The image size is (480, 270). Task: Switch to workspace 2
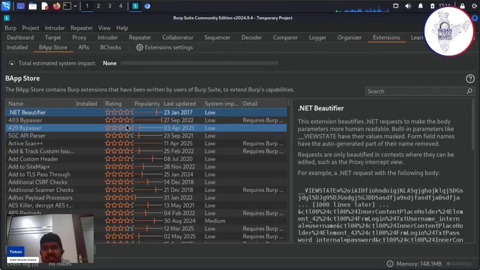98,6
